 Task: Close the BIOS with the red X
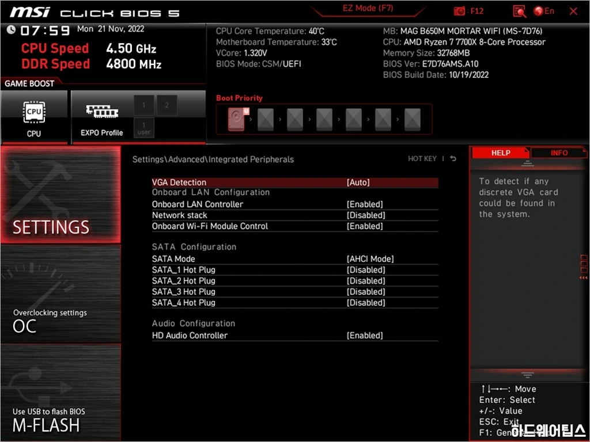(x=573, y=12)
